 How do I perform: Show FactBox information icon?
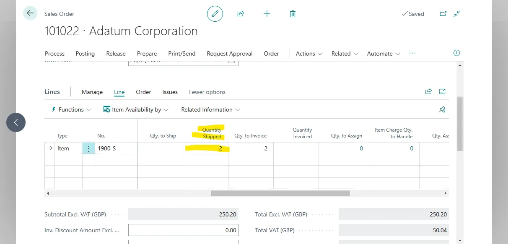(457, 53)
